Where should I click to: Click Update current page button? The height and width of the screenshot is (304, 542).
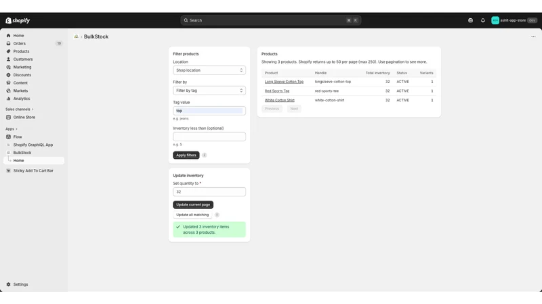(x=193, y=205)
